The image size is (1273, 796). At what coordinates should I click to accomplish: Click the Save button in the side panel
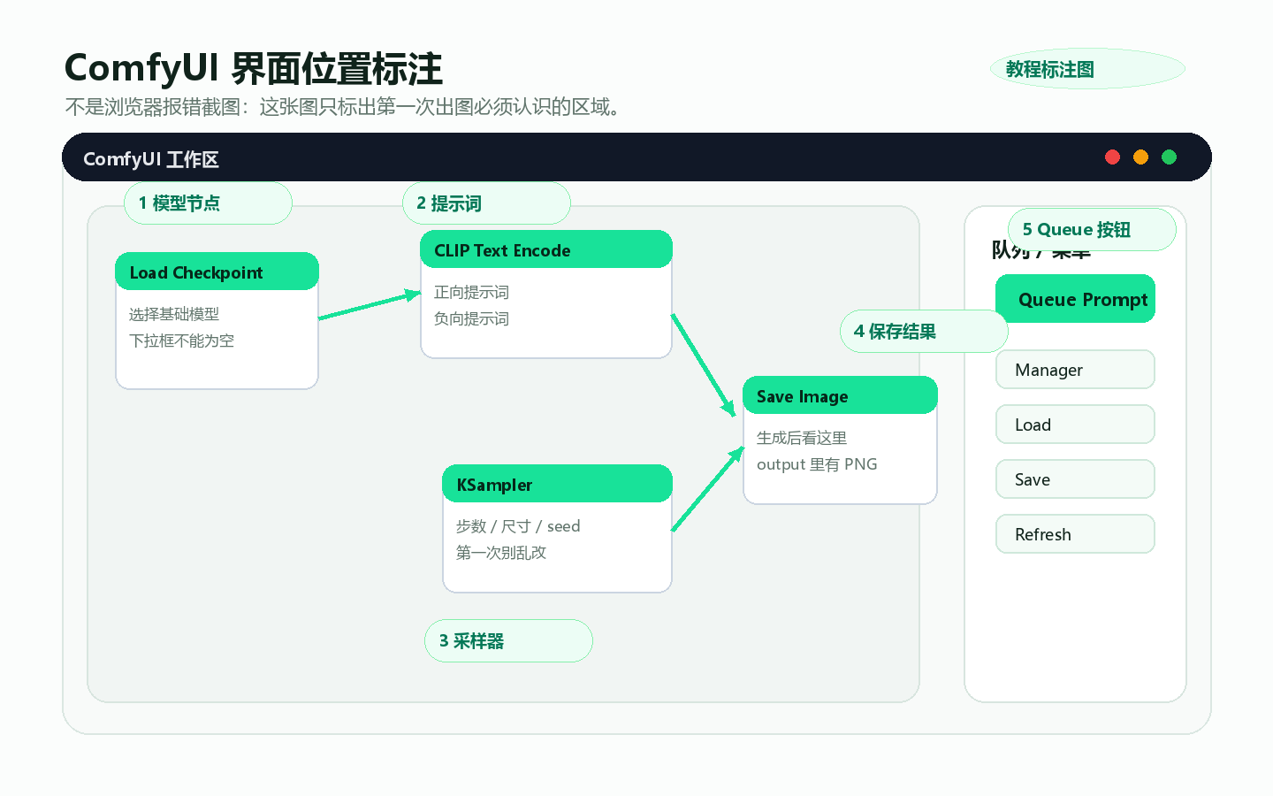[1075, 479]
